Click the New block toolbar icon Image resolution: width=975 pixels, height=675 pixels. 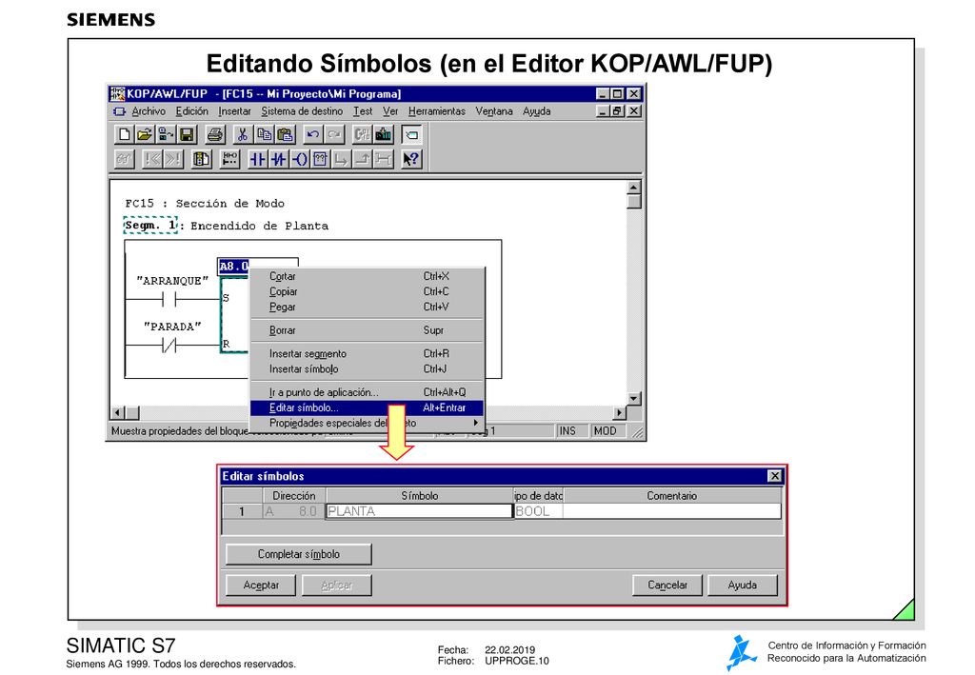[125, 134]
